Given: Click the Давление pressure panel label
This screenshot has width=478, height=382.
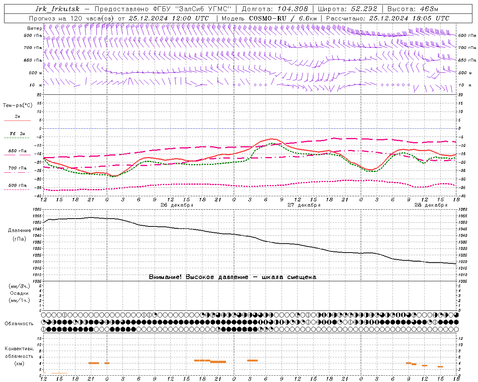Looking at the screenshot, I should [19, 231].
